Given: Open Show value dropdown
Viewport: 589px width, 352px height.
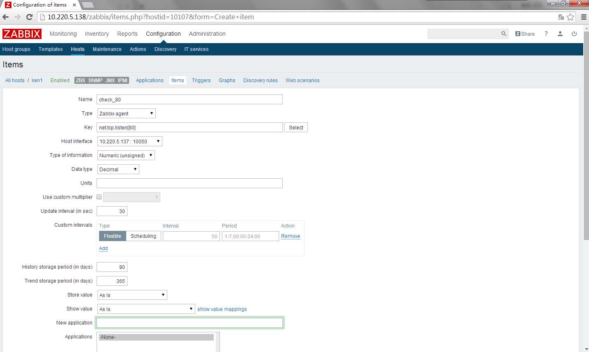Looking at the screenshot, I should tap(146, 309).
